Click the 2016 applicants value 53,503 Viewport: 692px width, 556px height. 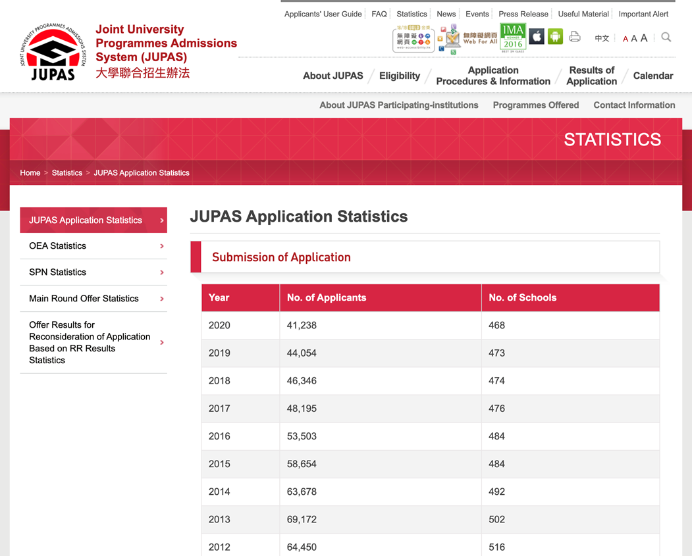pos(302,436)
